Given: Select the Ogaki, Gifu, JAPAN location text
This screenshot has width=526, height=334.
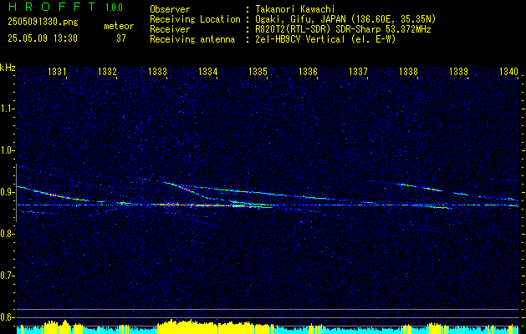Looking at the screenshot, I should [345, 19].
